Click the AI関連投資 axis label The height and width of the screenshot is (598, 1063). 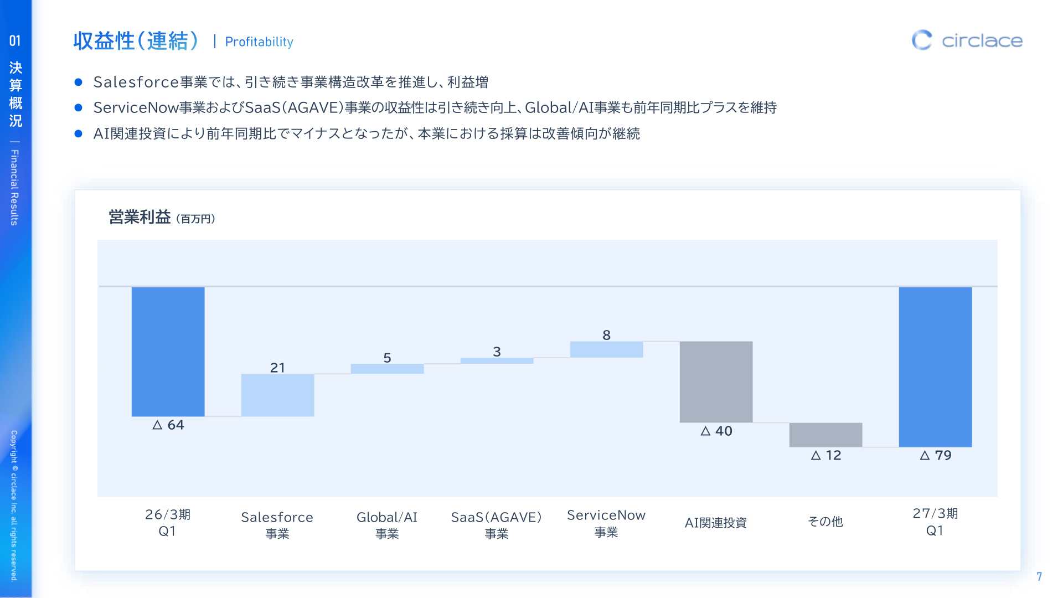point(716,523)
